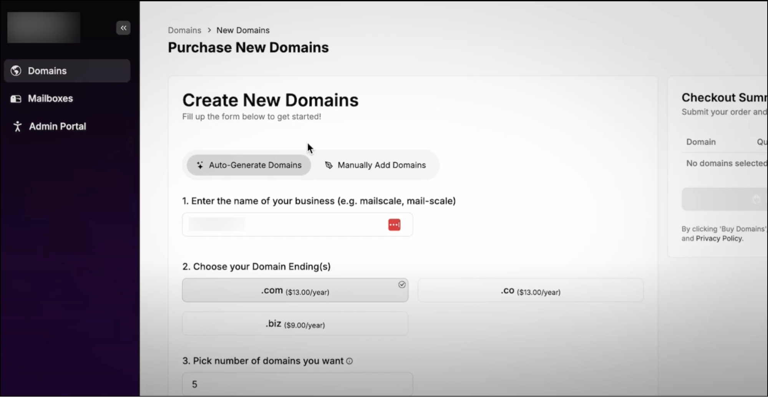Screen dimensions: 768x397
Task: Open the Domains sidebar section
Action: 67,71
